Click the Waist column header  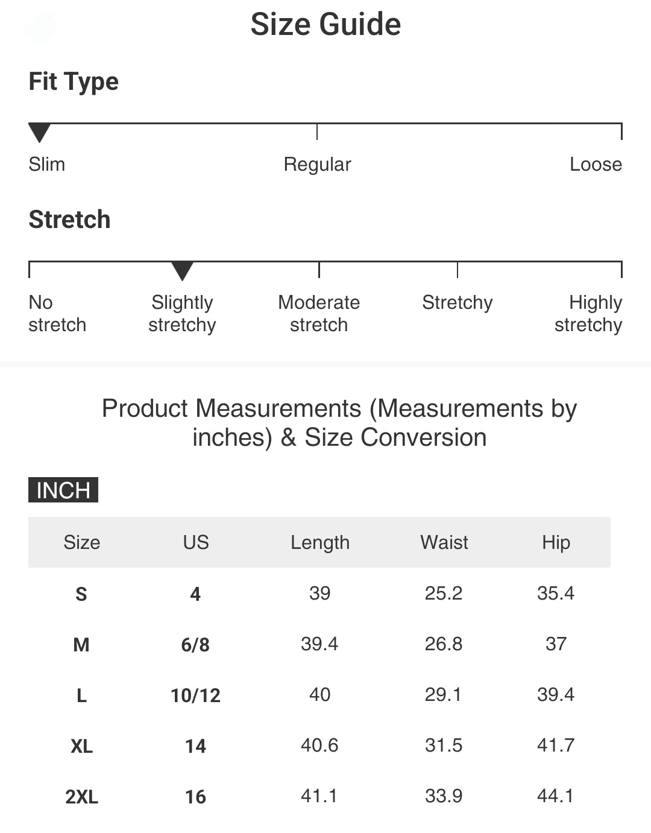[444, 542]
